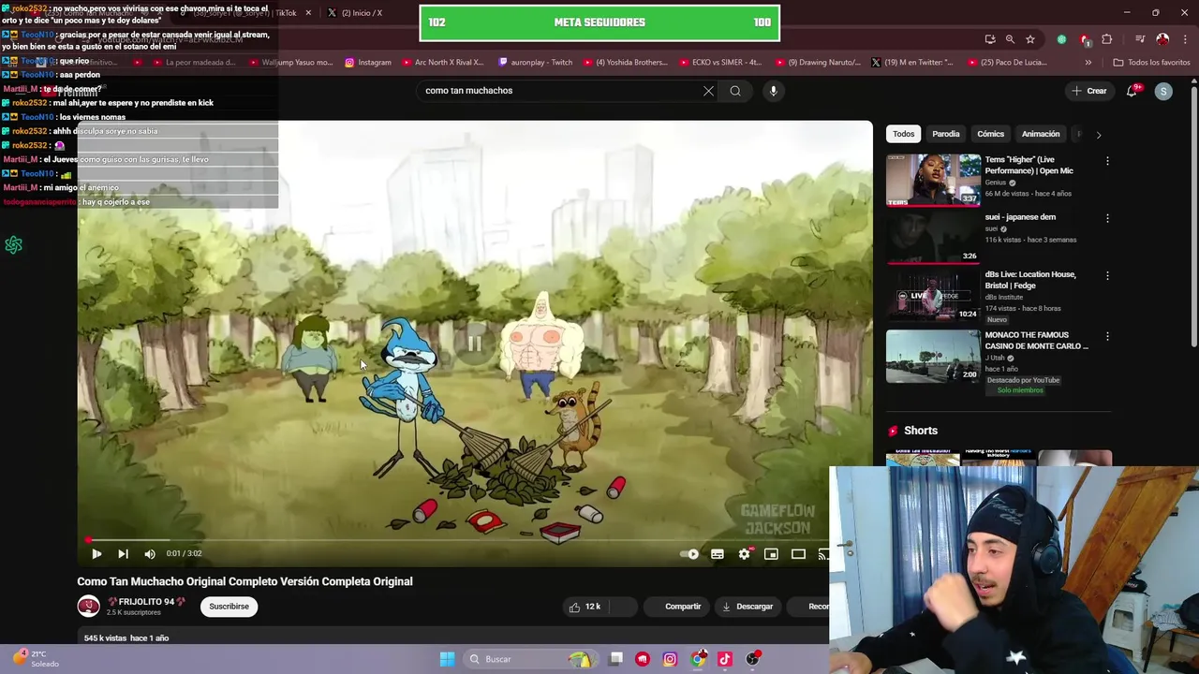The height and width of the screenshot is (674, 1199).
Task: Click the ChatGPT icon on left sidebar
Action: coord(13,245)
